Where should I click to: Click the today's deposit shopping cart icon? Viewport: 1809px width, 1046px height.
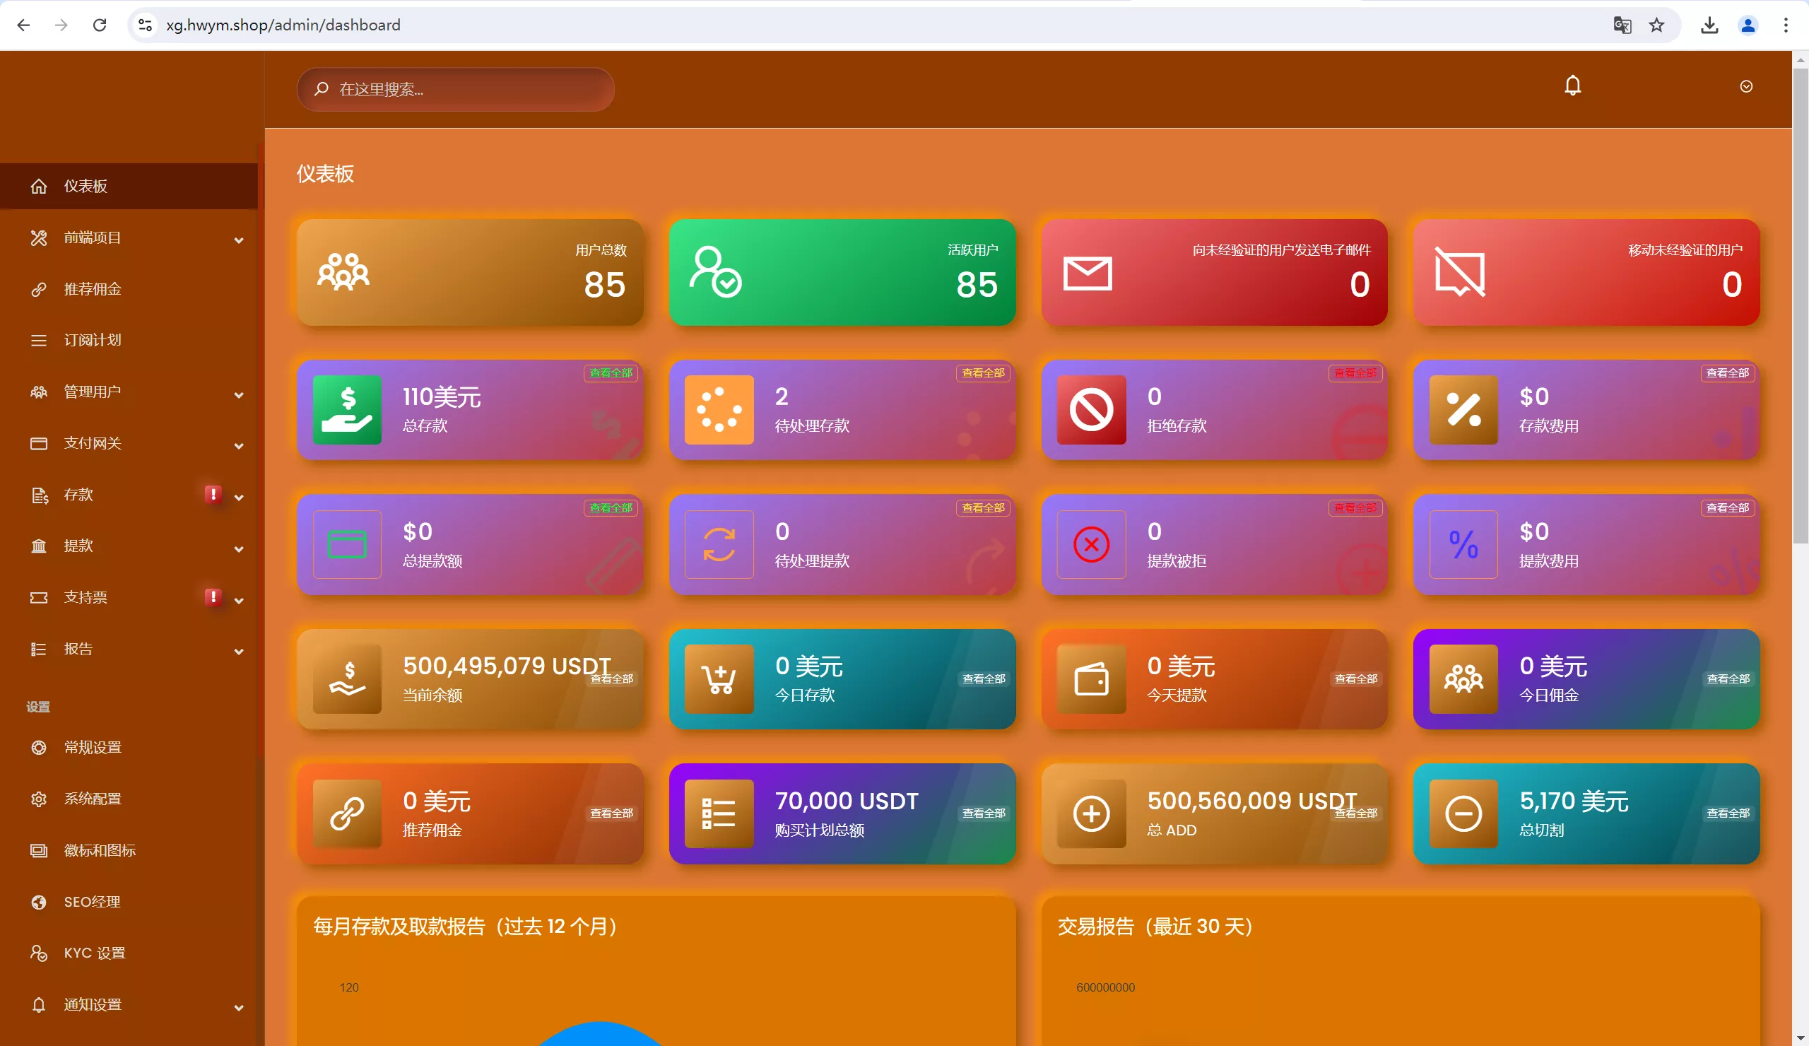pos(719,679)
